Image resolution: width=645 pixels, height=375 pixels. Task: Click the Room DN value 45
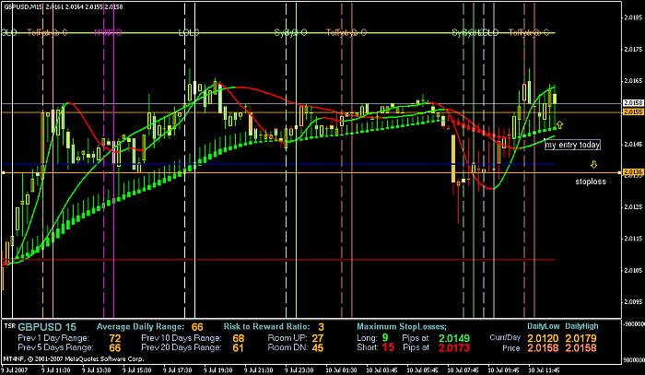[317, 347]
